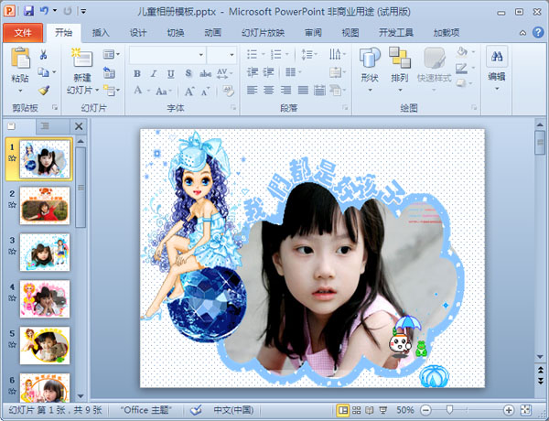Increase list indent level
Image resolution: width=549 pixels, height=421 pixels.
pos(268,72)
